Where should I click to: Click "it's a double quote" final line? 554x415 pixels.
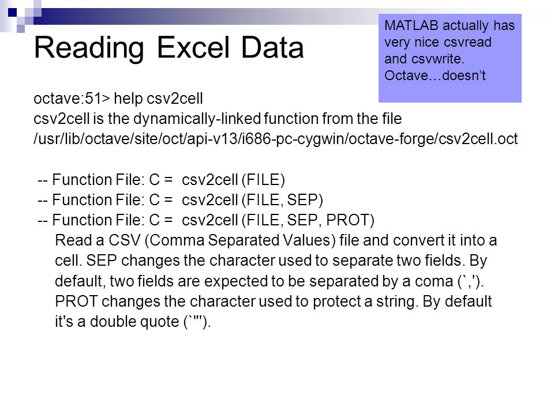133,322
